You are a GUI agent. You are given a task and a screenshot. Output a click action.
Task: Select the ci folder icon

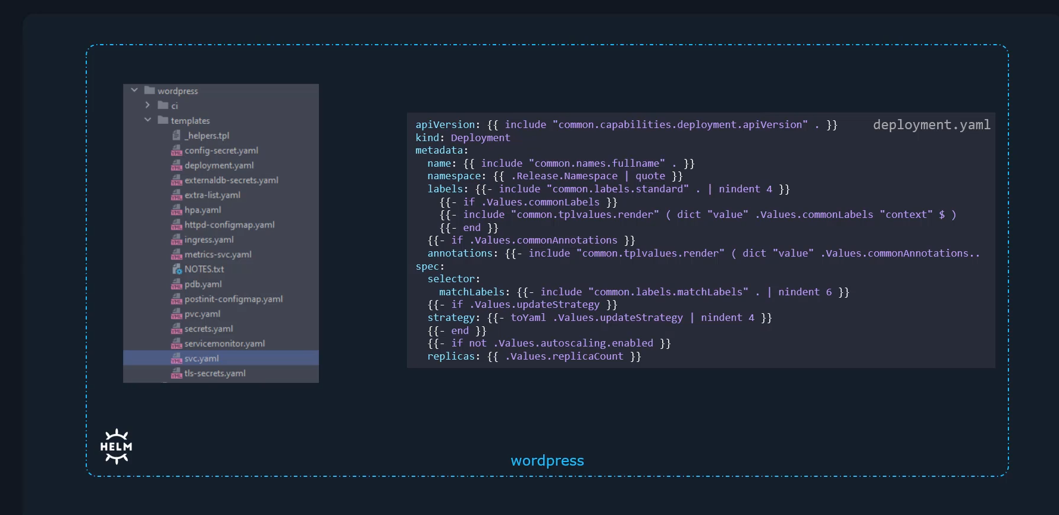pyautogui.click(x=163, y=105)
